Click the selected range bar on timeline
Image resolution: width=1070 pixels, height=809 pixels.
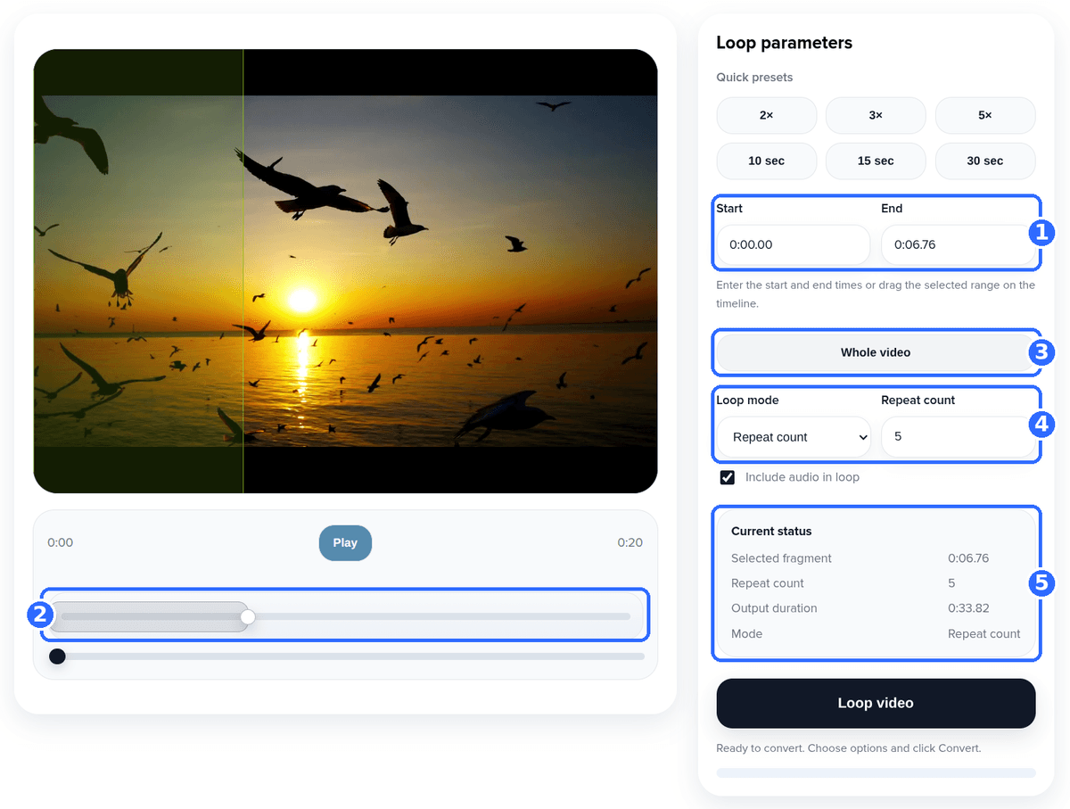[x=148, y=616]
